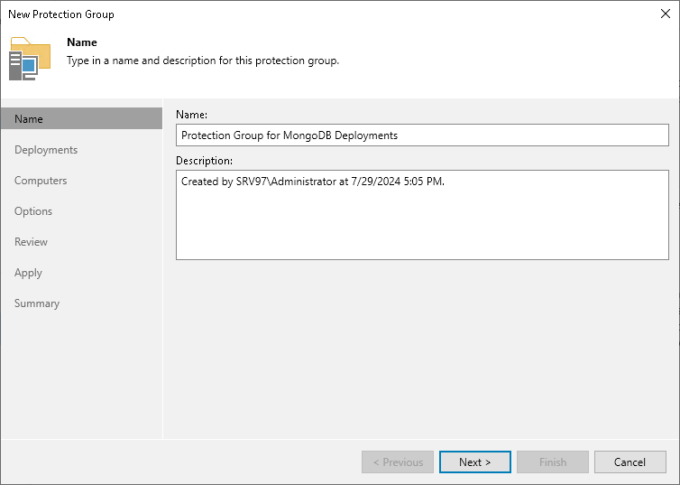Click the "Name:" field label
Viewport: 680px width, 485px height.
coord(191,115)
